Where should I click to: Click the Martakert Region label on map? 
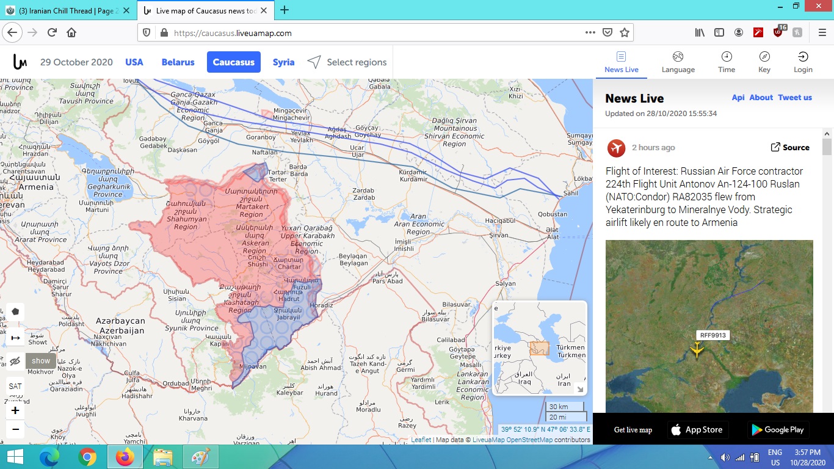251,203
